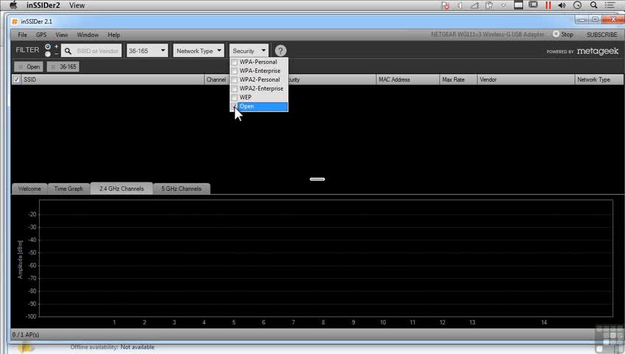Sort by the Channel column header
The image size is (625, 354).
pyautogui.click(x=217, y=80)
